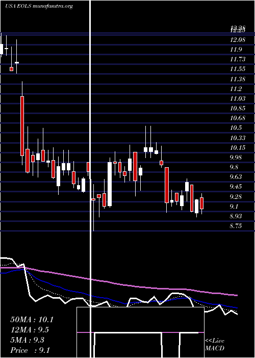This screenshot has width=255, height=358.
Task: Click the 9.28 price axis label
Action: [x=236, y=197]
